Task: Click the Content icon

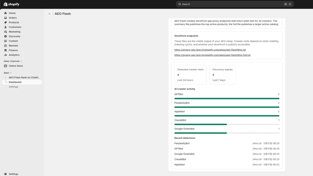Action: click(5, 41)
